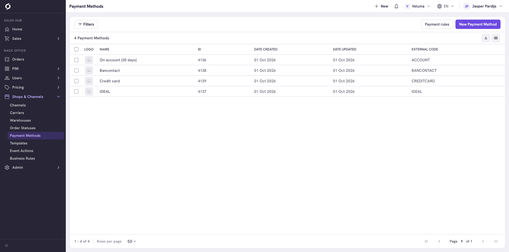Check the Credit card row checkbox
Screen dimensions: 509x252
pyautogui.click(x=76, y=81)
